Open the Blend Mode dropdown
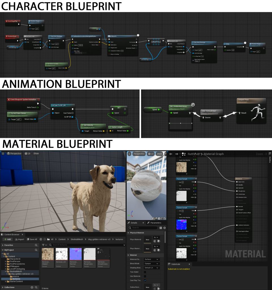Image resolution: width=272 pixels, height=290 pixels. click(152, 263)
